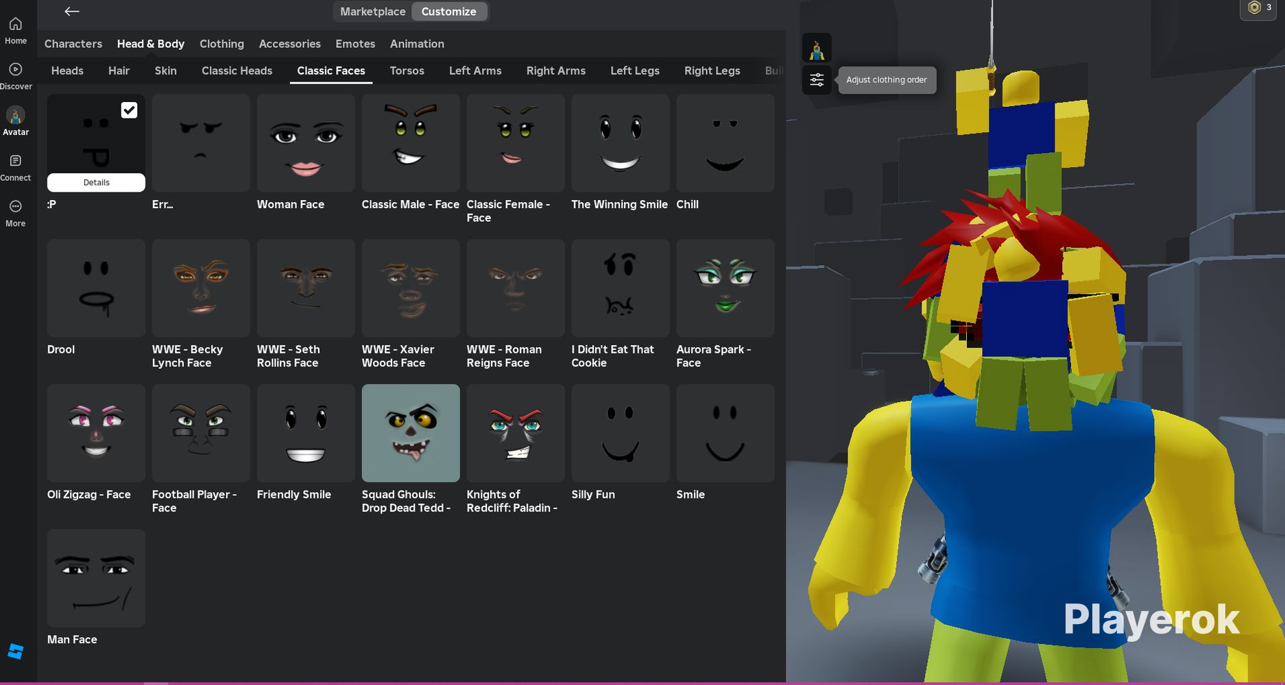This screenshot has height=685, width=1285.
Task: Open the Connect sidebar icon
Action: point(15,161)
